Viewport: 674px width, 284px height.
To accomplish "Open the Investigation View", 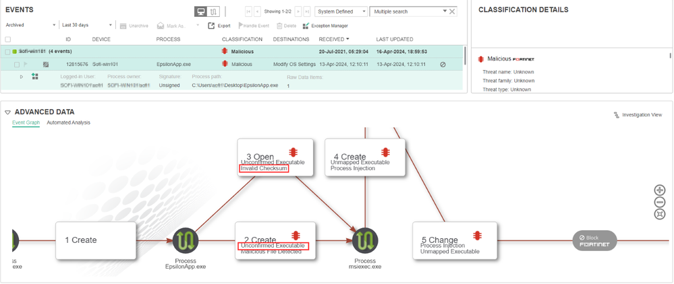I will coord(638,115).
